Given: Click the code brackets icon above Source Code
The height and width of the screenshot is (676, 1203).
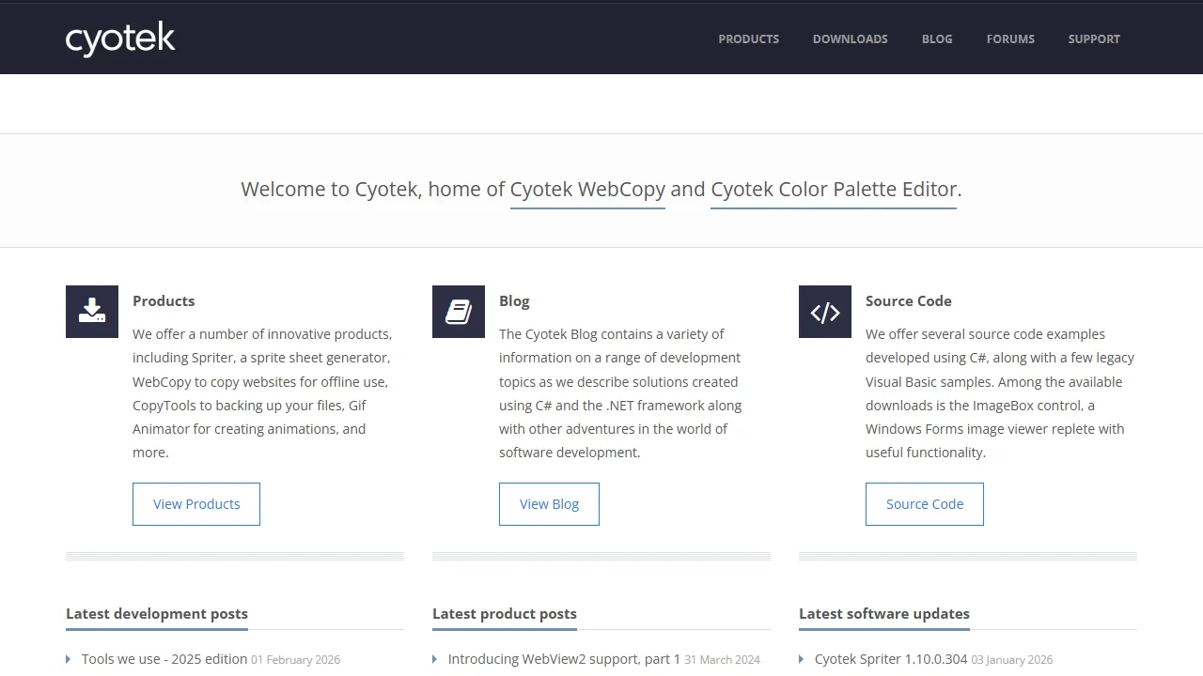Looking at the screenshot, I should (x=824, y=311).
